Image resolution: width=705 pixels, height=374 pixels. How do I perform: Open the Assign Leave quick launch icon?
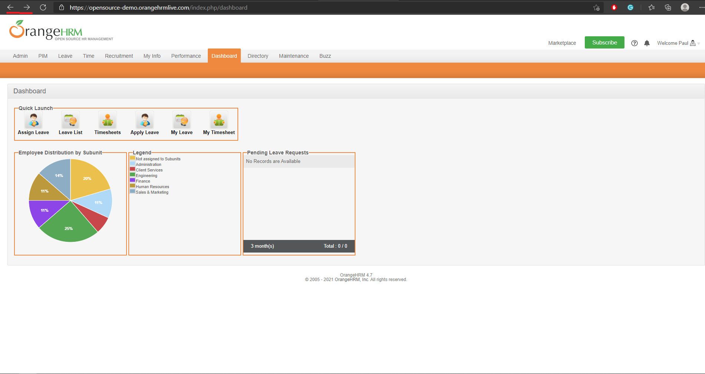33,120
